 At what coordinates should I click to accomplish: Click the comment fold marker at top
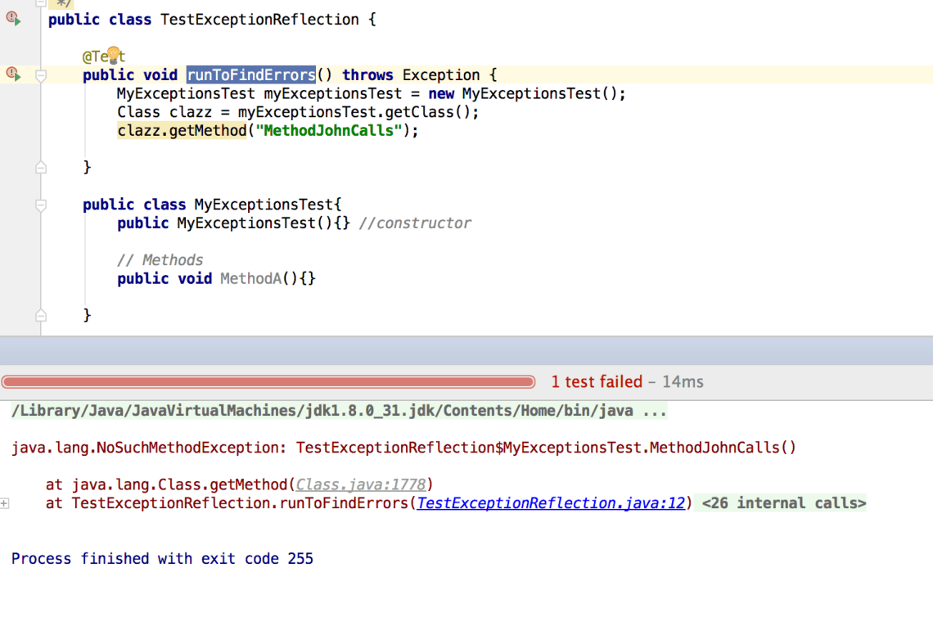click(x=41, y=3)
